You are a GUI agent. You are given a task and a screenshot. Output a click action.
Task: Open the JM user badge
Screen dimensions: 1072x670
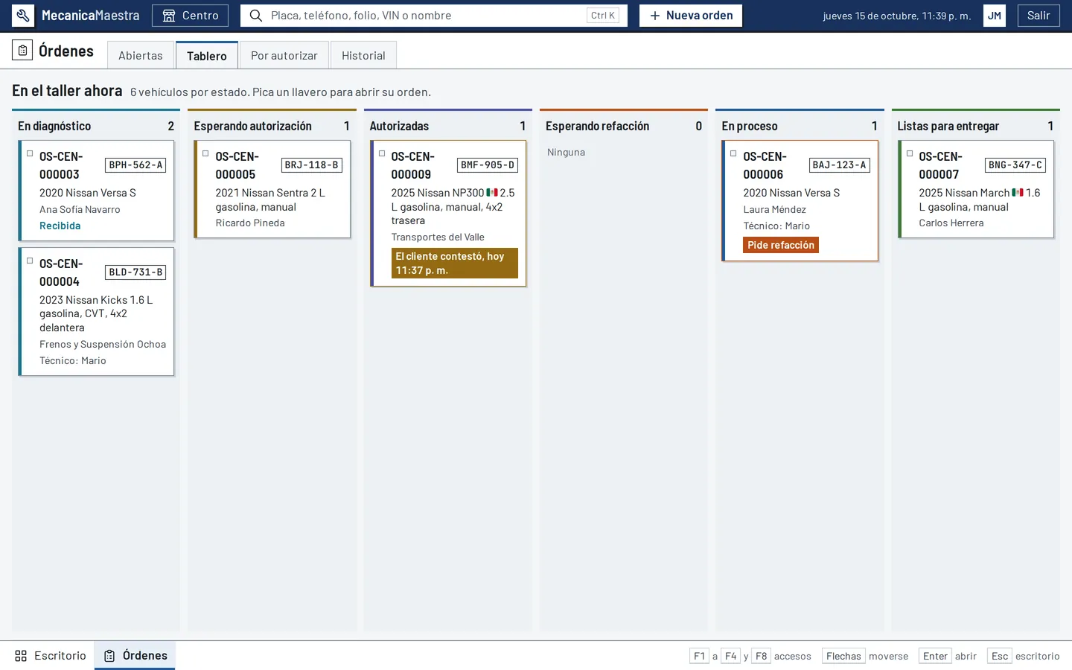pyautogui.click(x=995, y=16)
